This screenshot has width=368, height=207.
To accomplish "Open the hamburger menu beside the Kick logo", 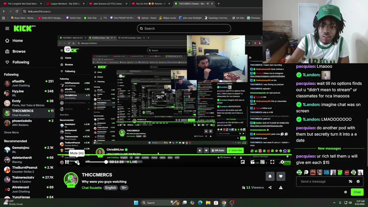I will click(x=7, y=28).
